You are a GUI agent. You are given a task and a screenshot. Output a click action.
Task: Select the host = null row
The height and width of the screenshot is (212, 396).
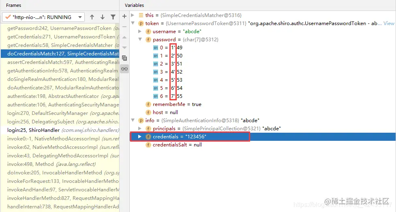pos(263,112)
